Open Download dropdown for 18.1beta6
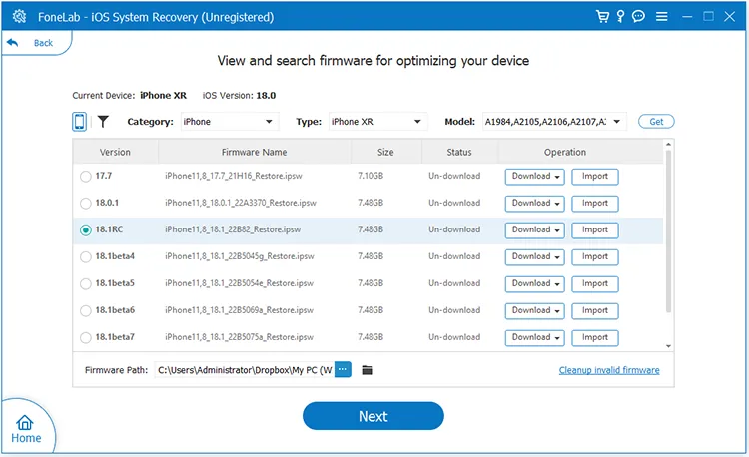 pos(535,311)
